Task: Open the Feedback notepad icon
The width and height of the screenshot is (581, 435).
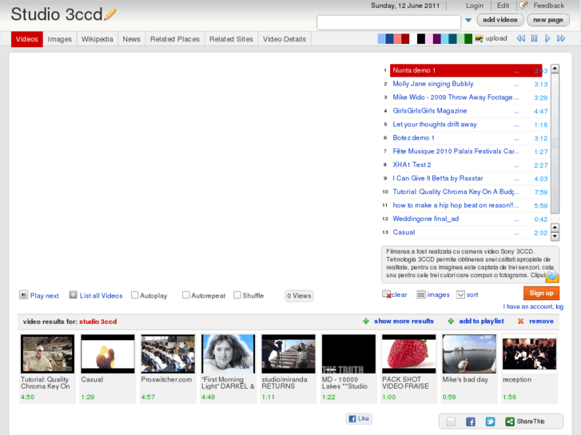Action: coord(523,5)
